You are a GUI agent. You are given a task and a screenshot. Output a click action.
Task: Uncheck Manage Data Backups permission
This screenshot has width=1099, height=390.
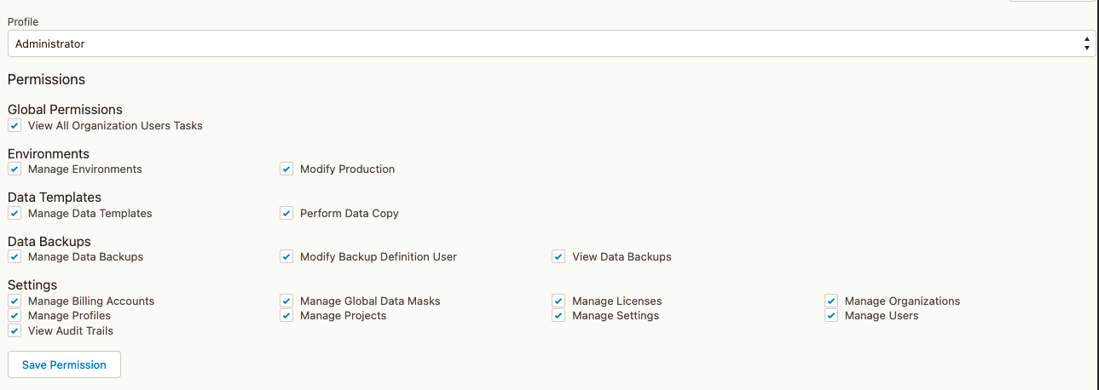[14, 257]
